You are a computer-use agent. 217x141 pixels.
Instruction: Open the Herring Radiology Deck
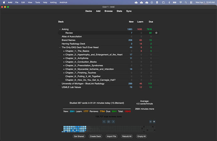[x=73, y=44]
